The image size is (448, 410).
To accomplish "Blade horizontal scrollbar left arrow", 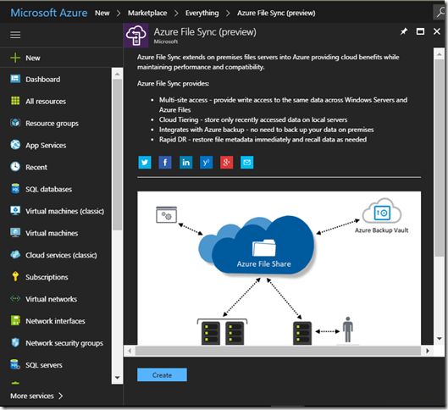I will tap(130, 351).
